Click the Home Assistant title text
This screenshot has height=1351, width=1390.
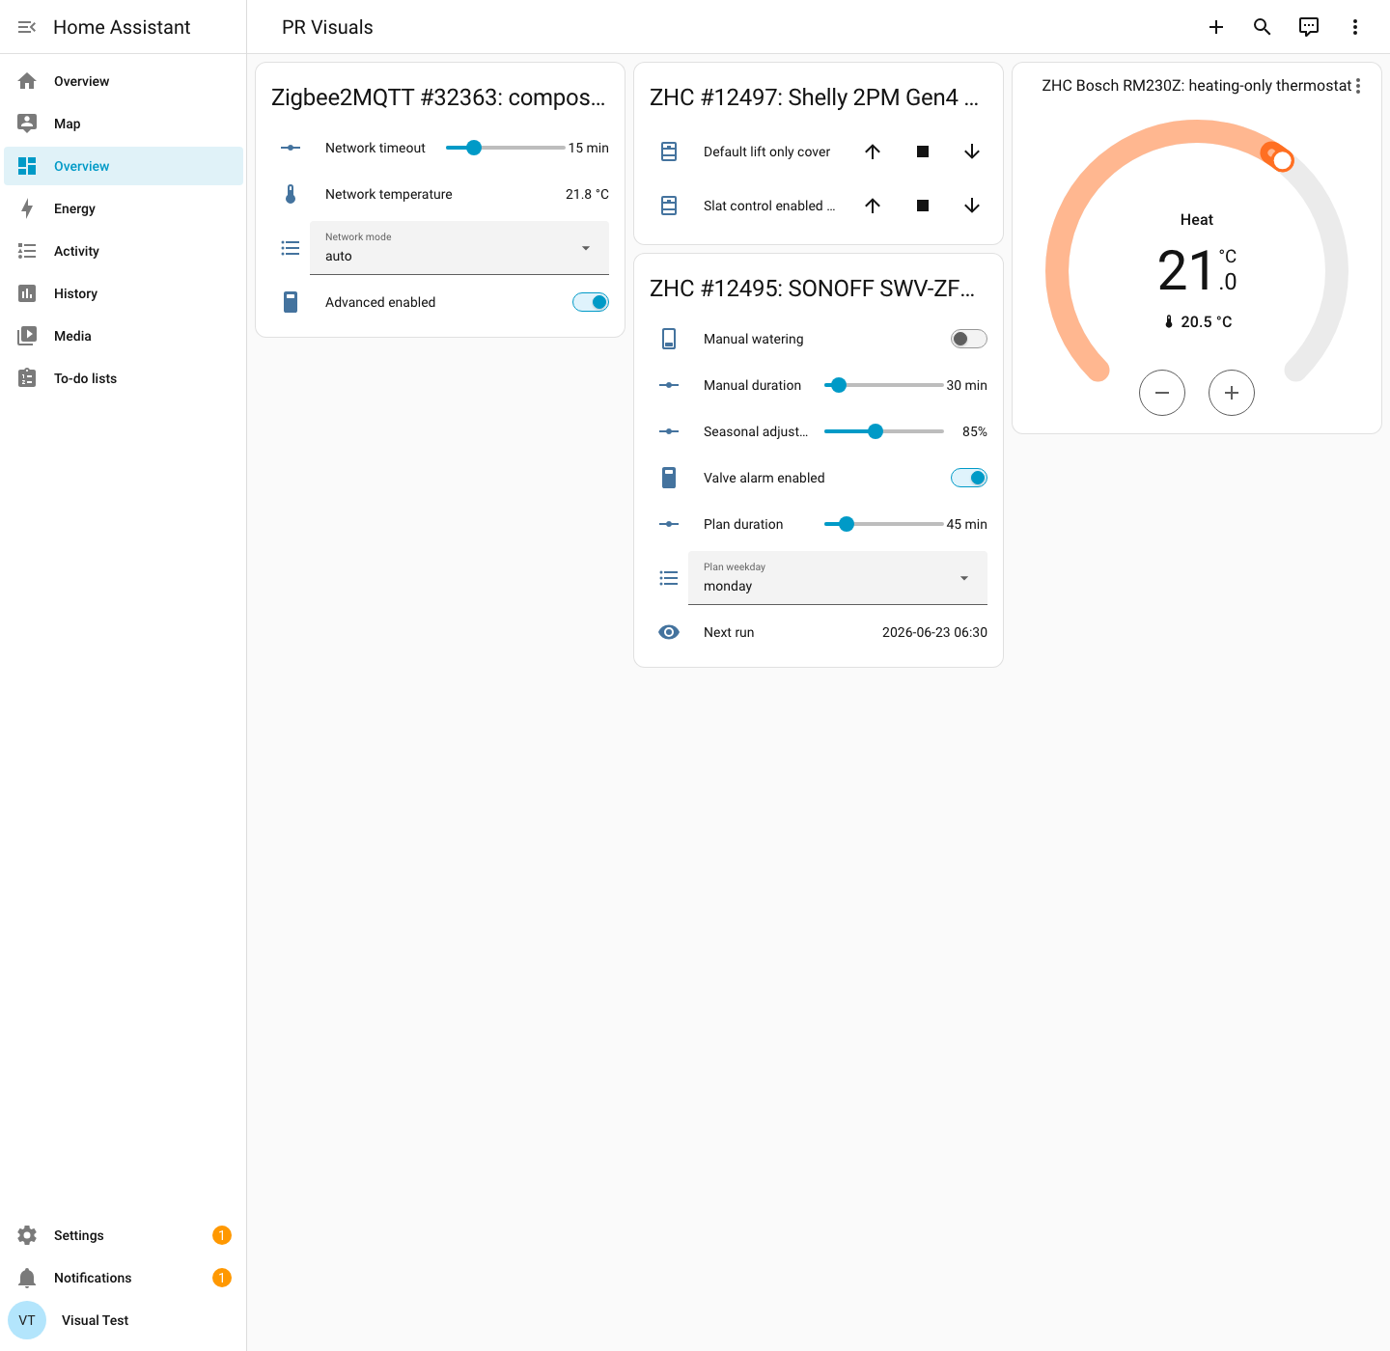click(122, 27)
